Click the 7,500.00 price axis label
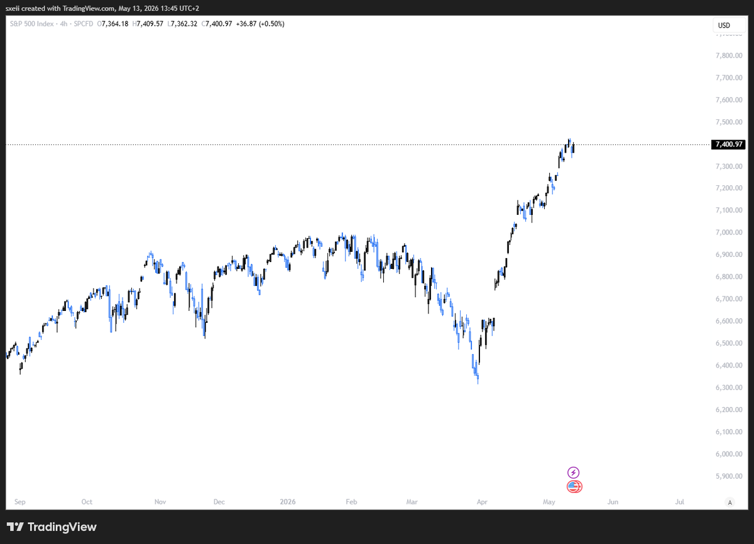Screen dimensions: 754x544 point(728,122)
